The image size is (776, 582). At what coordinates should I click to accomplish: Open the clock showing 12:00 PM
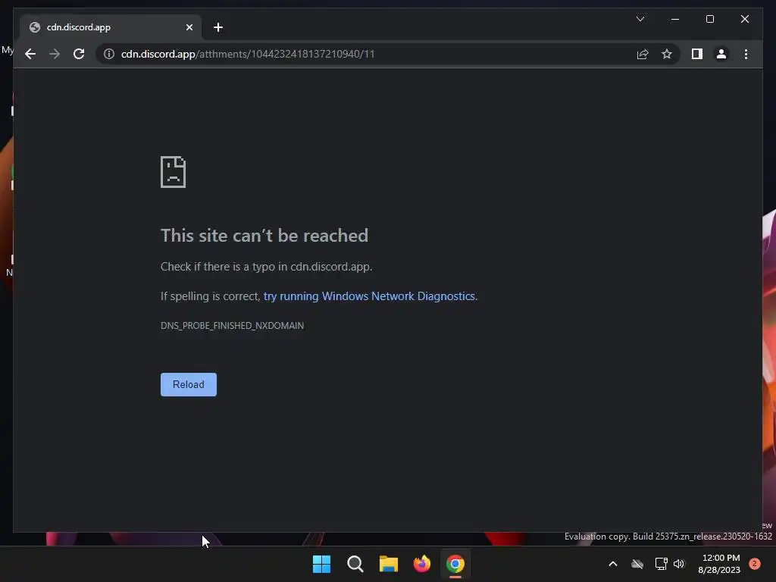tap(719, 564)
